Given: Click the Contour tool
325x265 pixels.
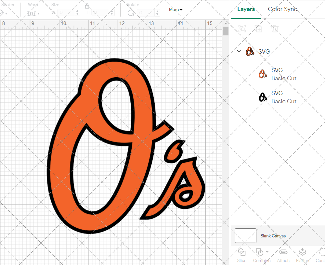Looking at the screenshot, I should [321, 255].
